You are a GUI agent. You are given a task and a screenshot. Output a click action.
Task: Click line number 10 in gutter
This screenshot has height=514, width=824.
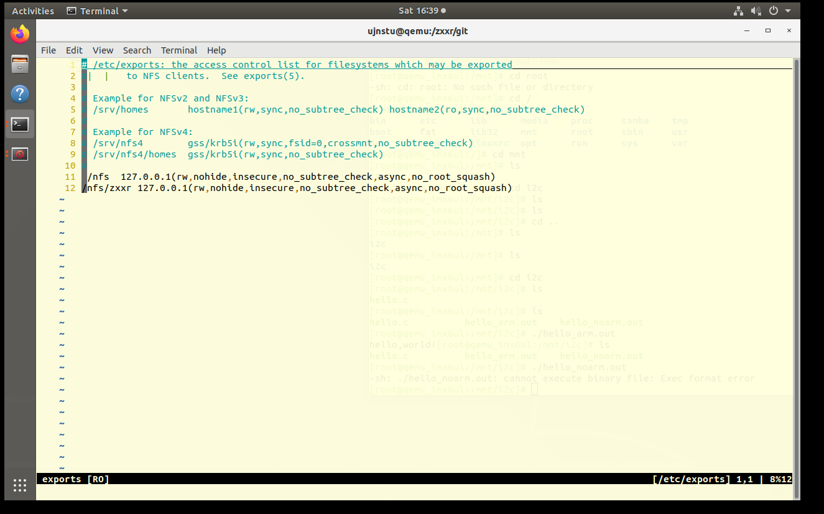tap(70, 166)
